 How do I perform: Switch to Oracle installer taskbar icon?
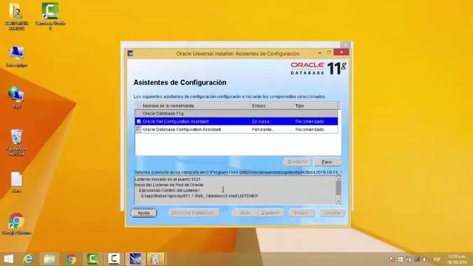(x=135, y=259)
